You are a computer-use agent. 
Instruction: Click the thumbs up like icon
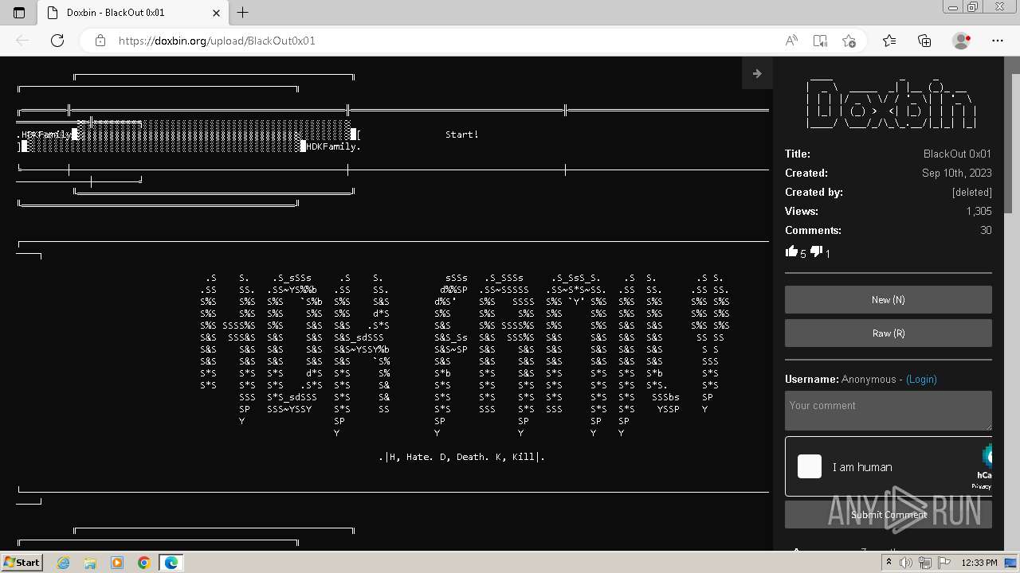pos(791,251)
